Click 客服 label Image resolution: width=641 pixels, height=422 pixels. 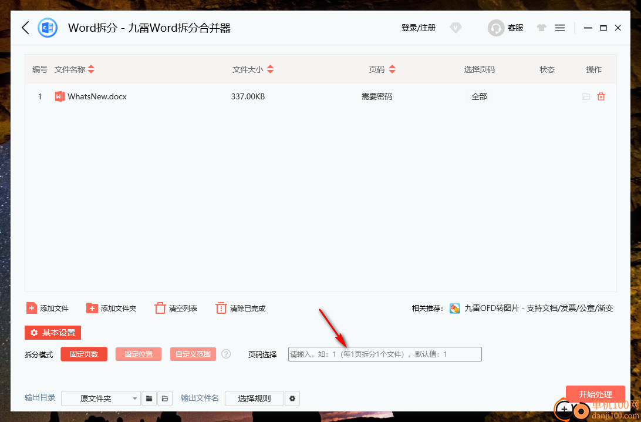(515, 28)
